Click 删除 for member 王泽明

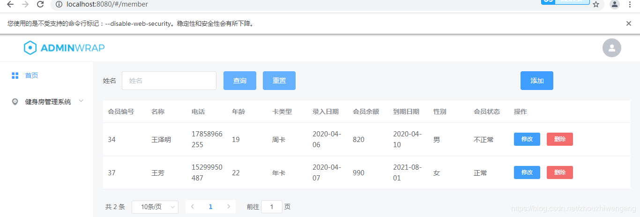560,139
